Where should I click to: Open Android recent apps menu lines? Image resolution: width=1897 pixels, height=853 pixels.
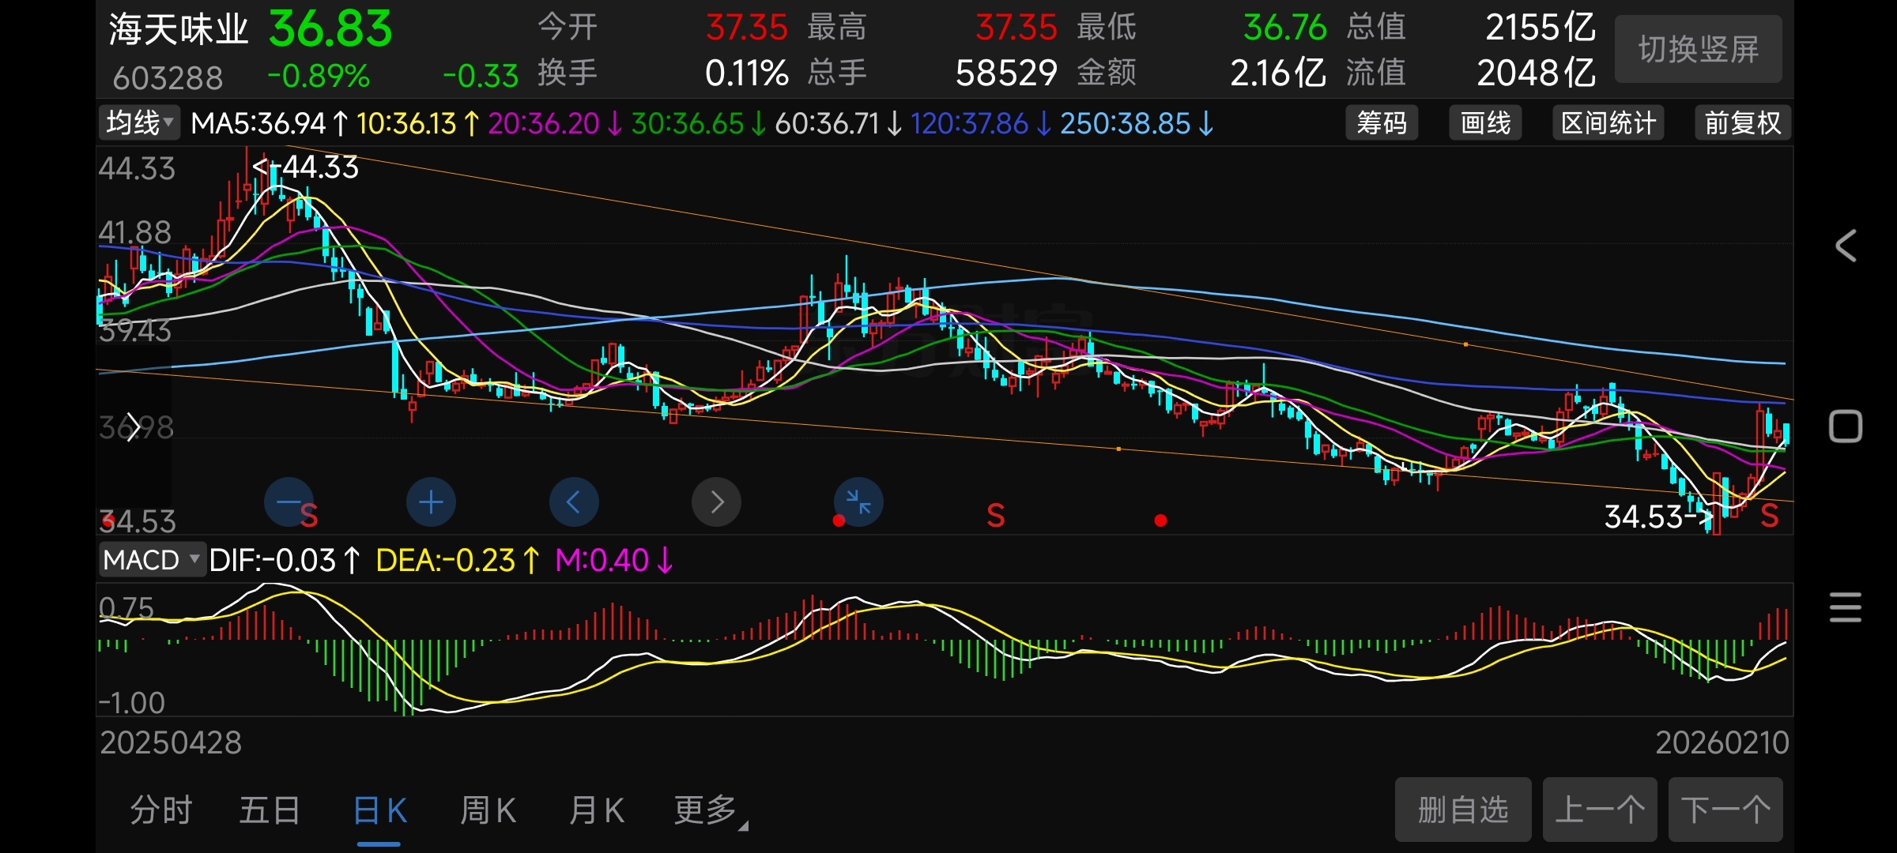(1846, 607)
